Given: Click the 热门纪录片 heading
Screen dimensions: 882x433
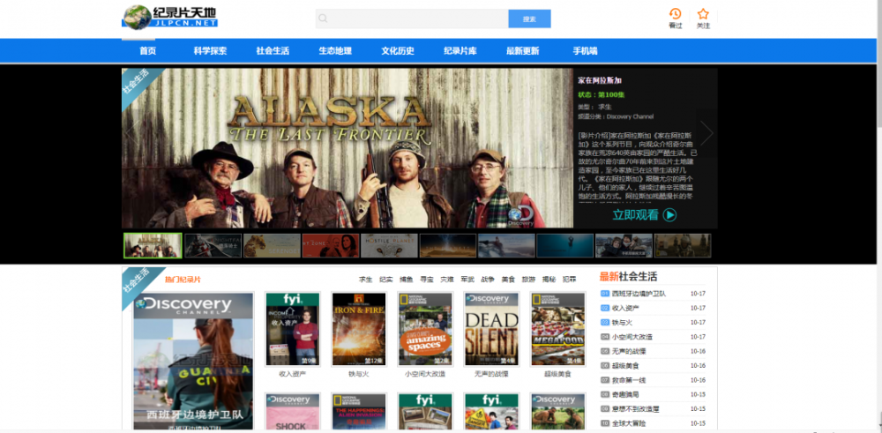Looking at the screenshot, I should 183,280.
